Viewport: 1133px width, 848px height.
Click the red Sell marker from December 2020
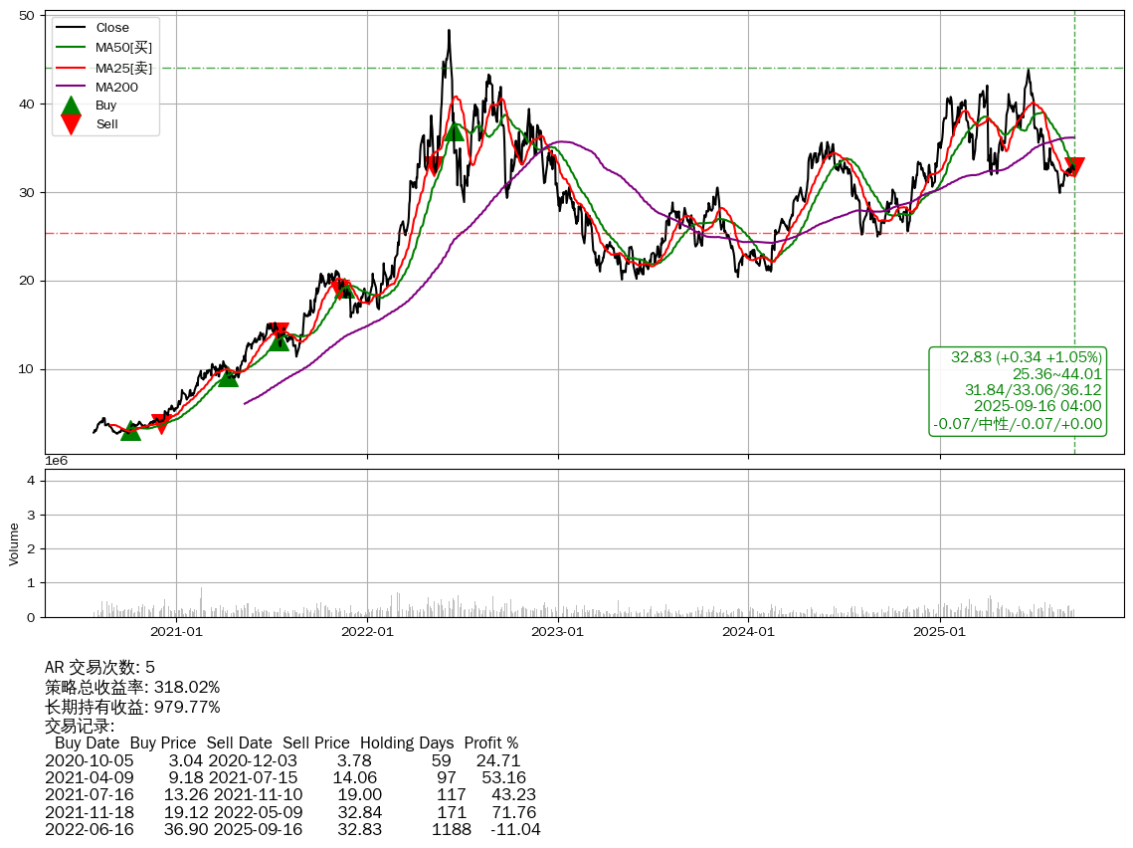tap(160, 424)
